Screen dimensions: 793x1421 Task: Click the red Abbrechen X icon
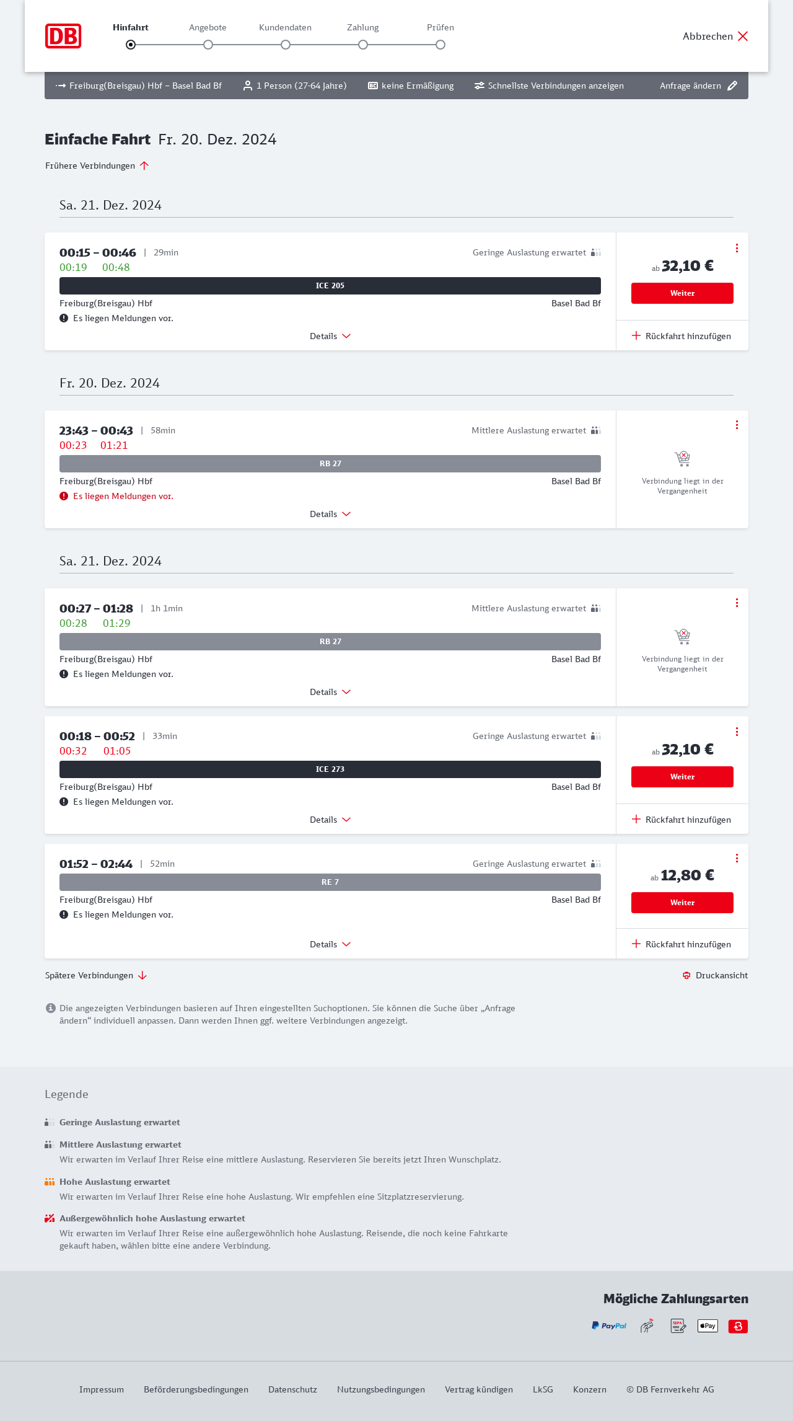[x=743, y=36]
